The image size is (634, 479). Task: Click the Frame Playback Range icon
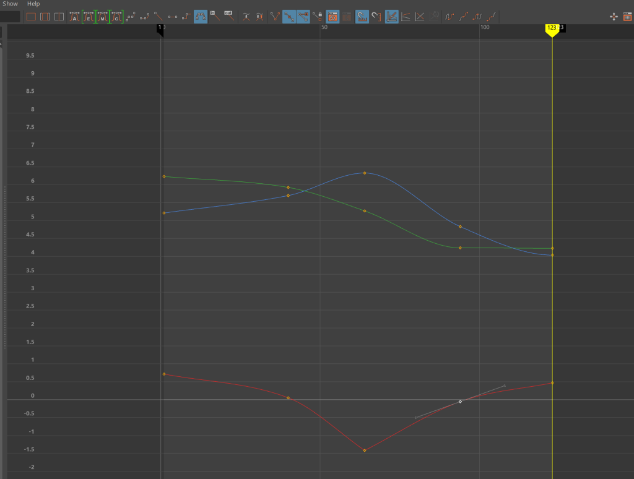(45, 17)
